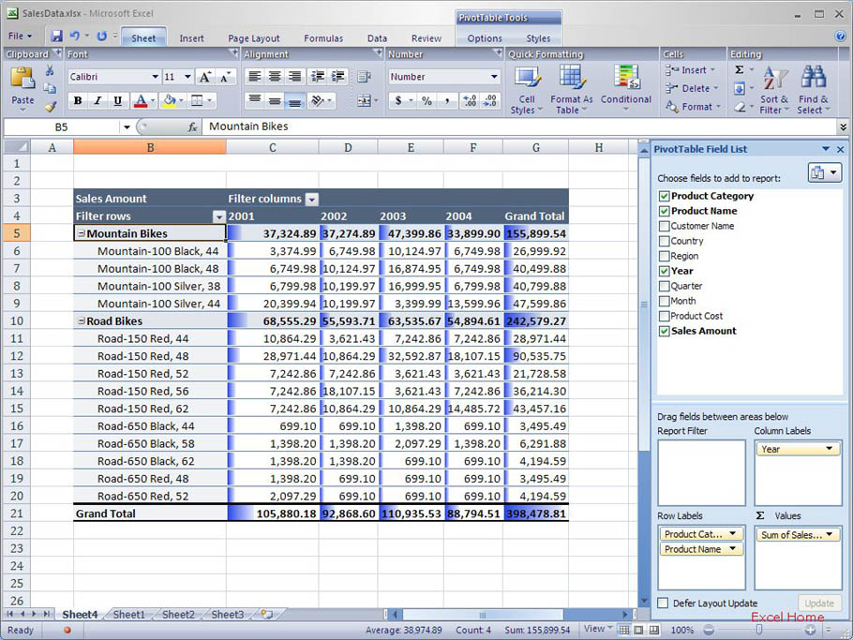The height and width of the screenshot is (640, 853).
Task: Check the Customer Name field
Action: pyautogui.click(x=665, y=226)
